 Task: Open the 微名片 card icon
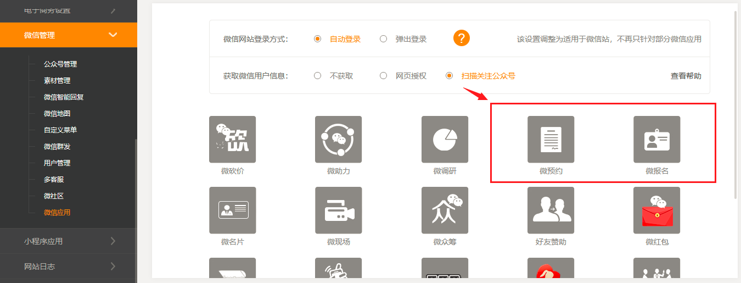(232, 210)
